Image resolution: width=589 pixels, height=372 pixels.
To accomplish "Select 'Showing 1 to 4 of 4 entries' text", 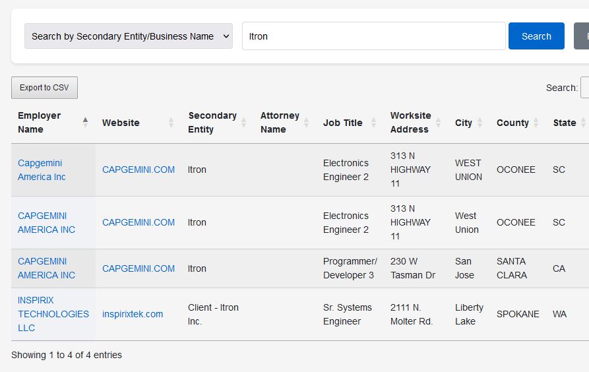I will (x=67, y=355).
